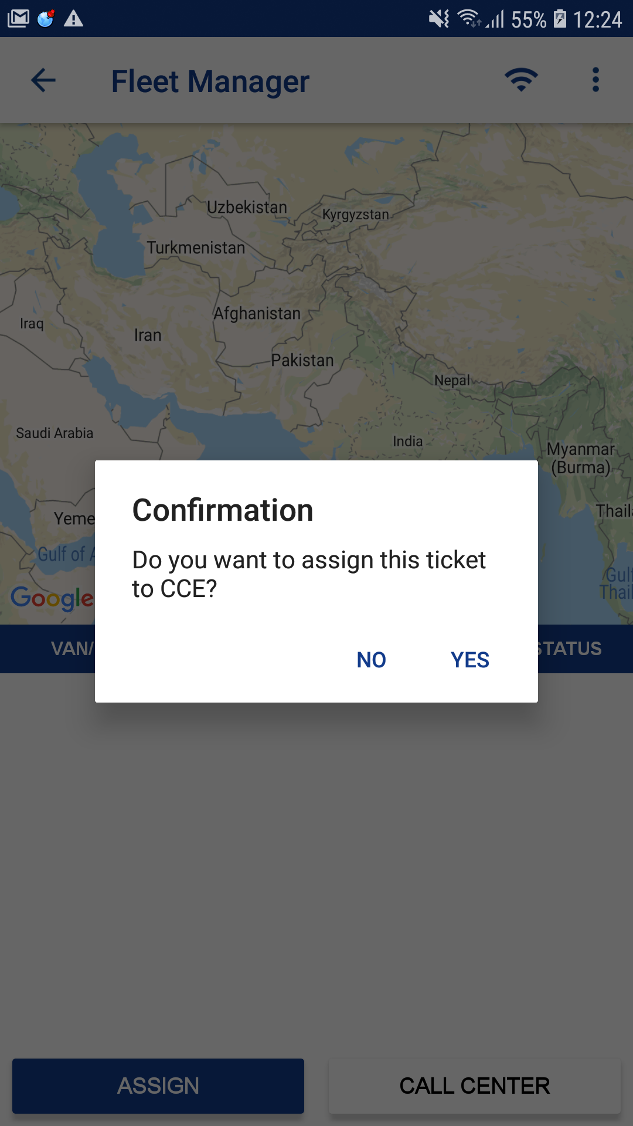Tap the WiFi connectivity icon in toolbar

(521, 80)
